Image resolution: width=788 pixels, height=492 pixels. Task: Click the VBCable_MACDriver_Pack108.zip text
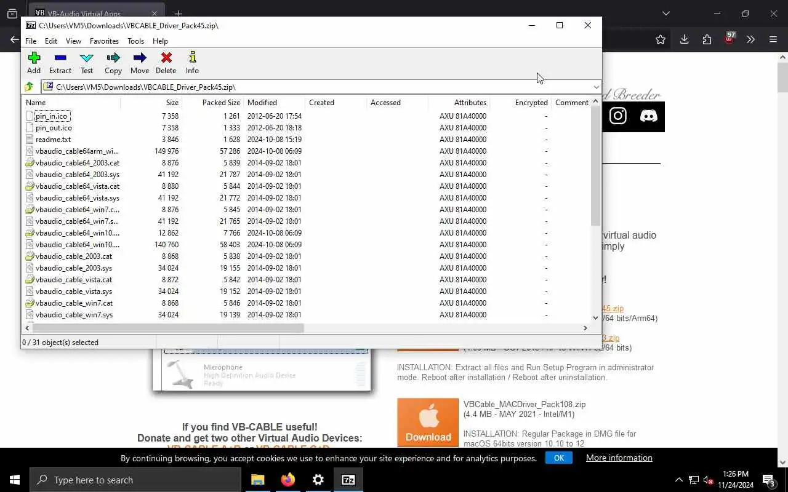525,404
